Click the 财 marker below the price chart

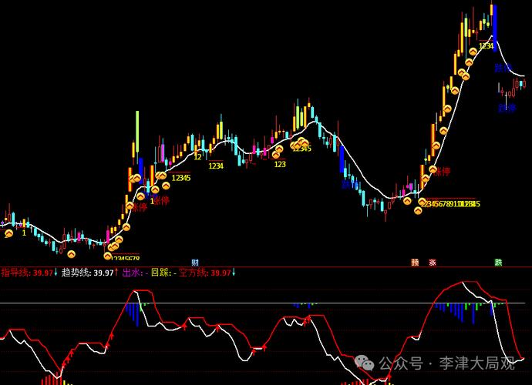click(195, 263)
